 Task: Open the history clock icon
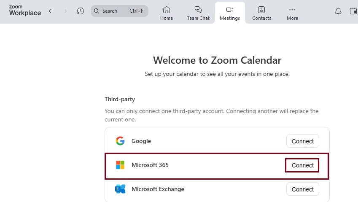(81, 11)
